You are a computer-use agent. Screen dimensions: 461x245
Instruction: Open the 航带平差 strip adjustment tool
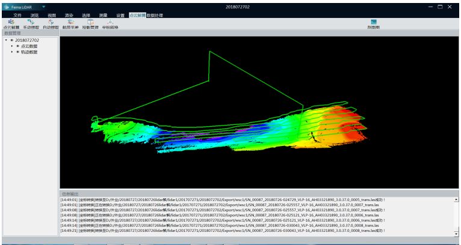[71, 23]
